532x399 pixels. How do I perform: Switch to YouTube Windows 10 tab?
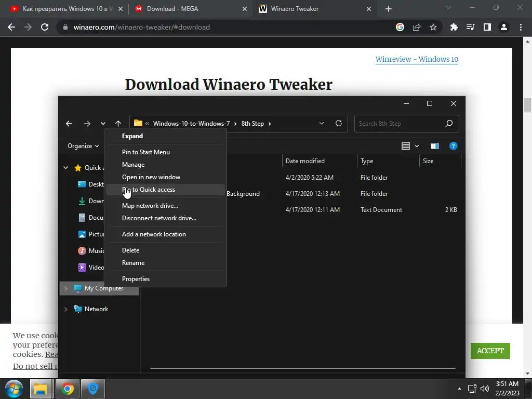click(x=66, y=9)
